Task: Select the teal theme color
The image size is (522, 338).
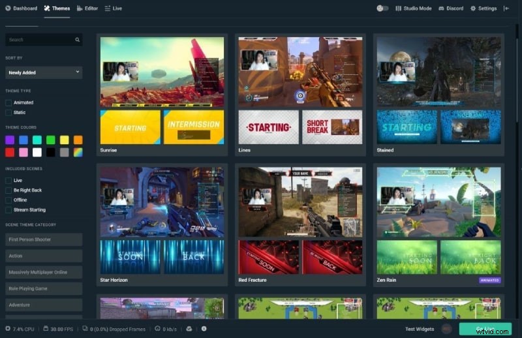Action: click(x=37, y=140)
